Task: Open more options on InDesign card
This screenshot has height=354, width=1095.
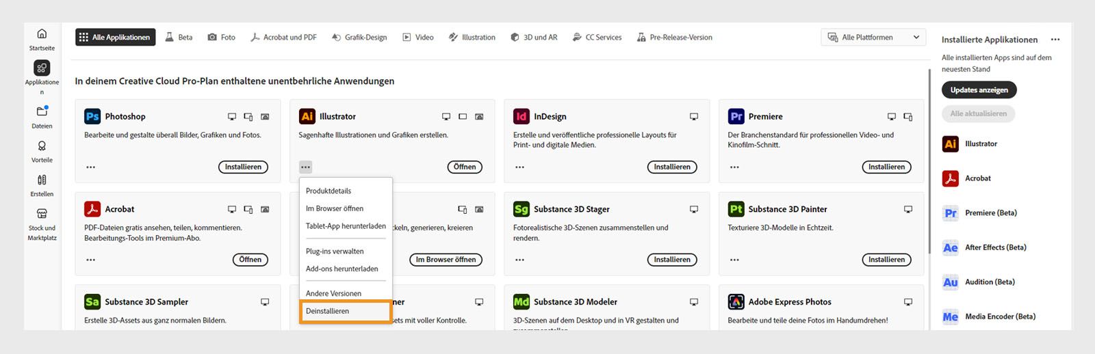Action: [520, 167]
